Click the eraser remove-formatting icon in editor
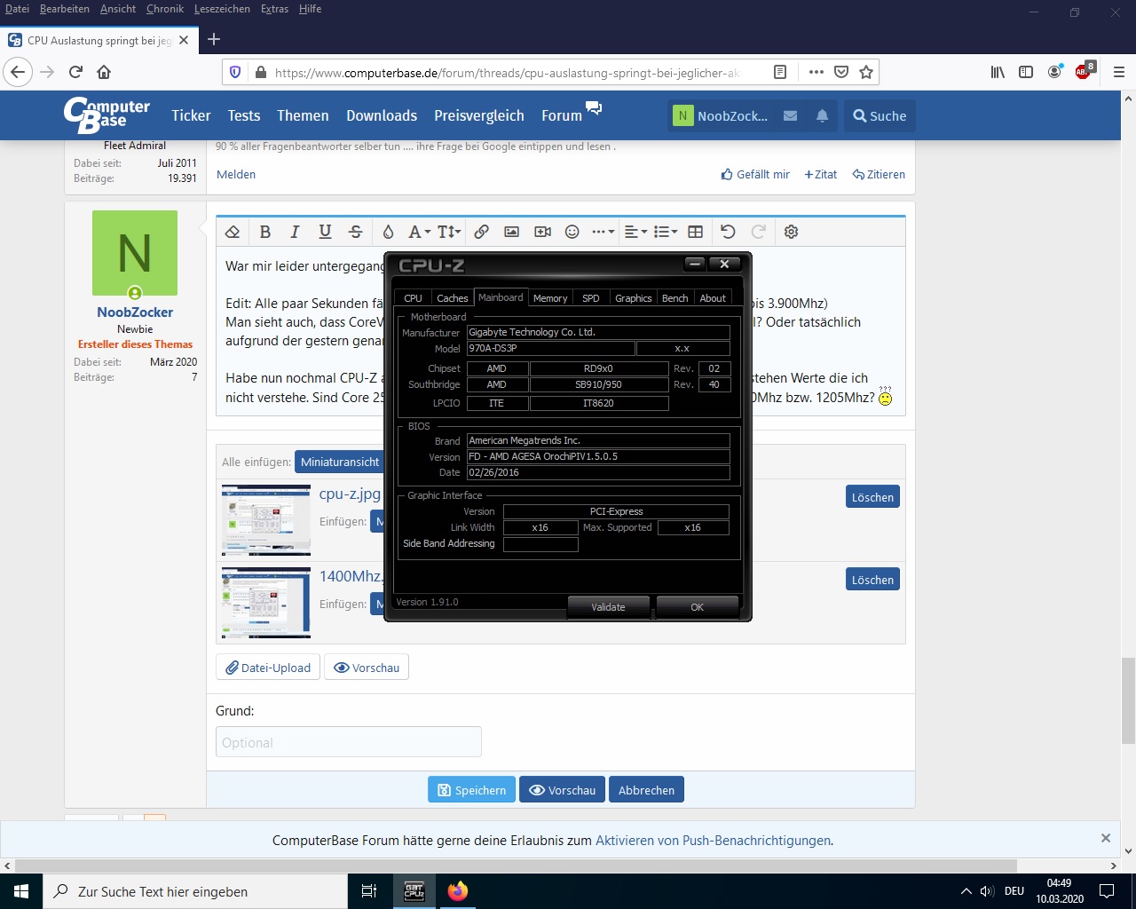 click(x=233, y=232)
